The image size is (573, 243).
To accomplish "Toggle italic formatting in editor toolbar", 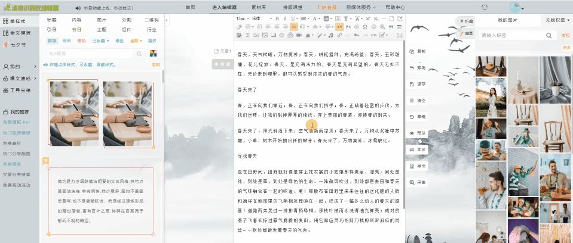I will (284, 18).
